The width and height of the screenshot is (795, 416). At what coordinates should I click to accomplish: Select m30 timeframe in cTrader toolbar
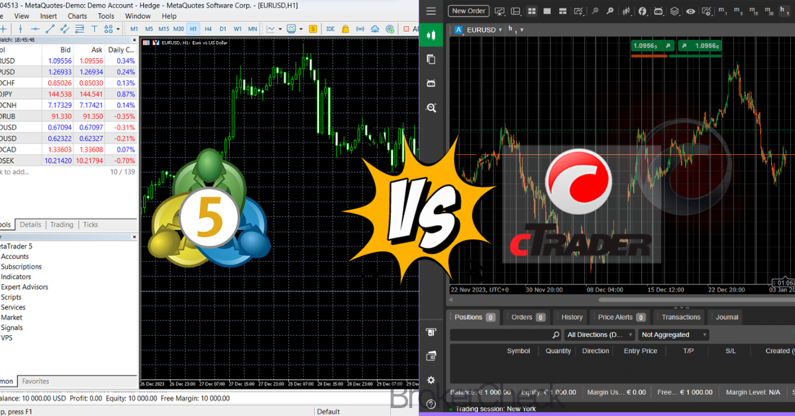(768, 11)
